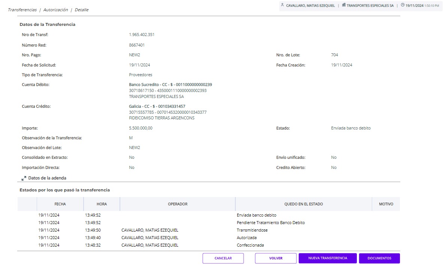Click the Transmitiendose state row
The image size is (443, 265).
click(208, 230)
